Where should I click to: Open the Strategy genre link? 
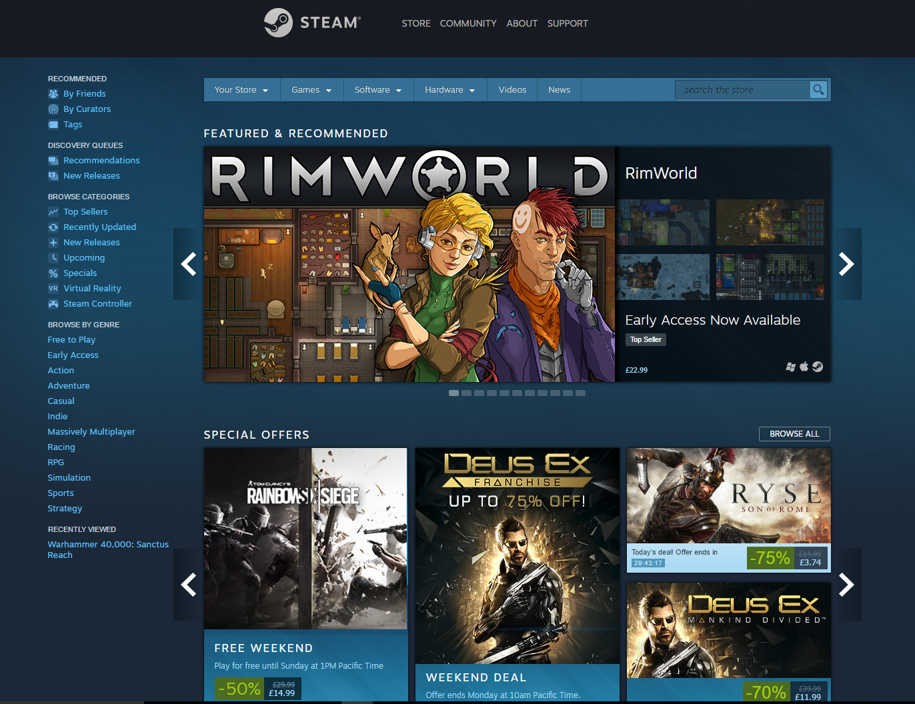(65, 509)
